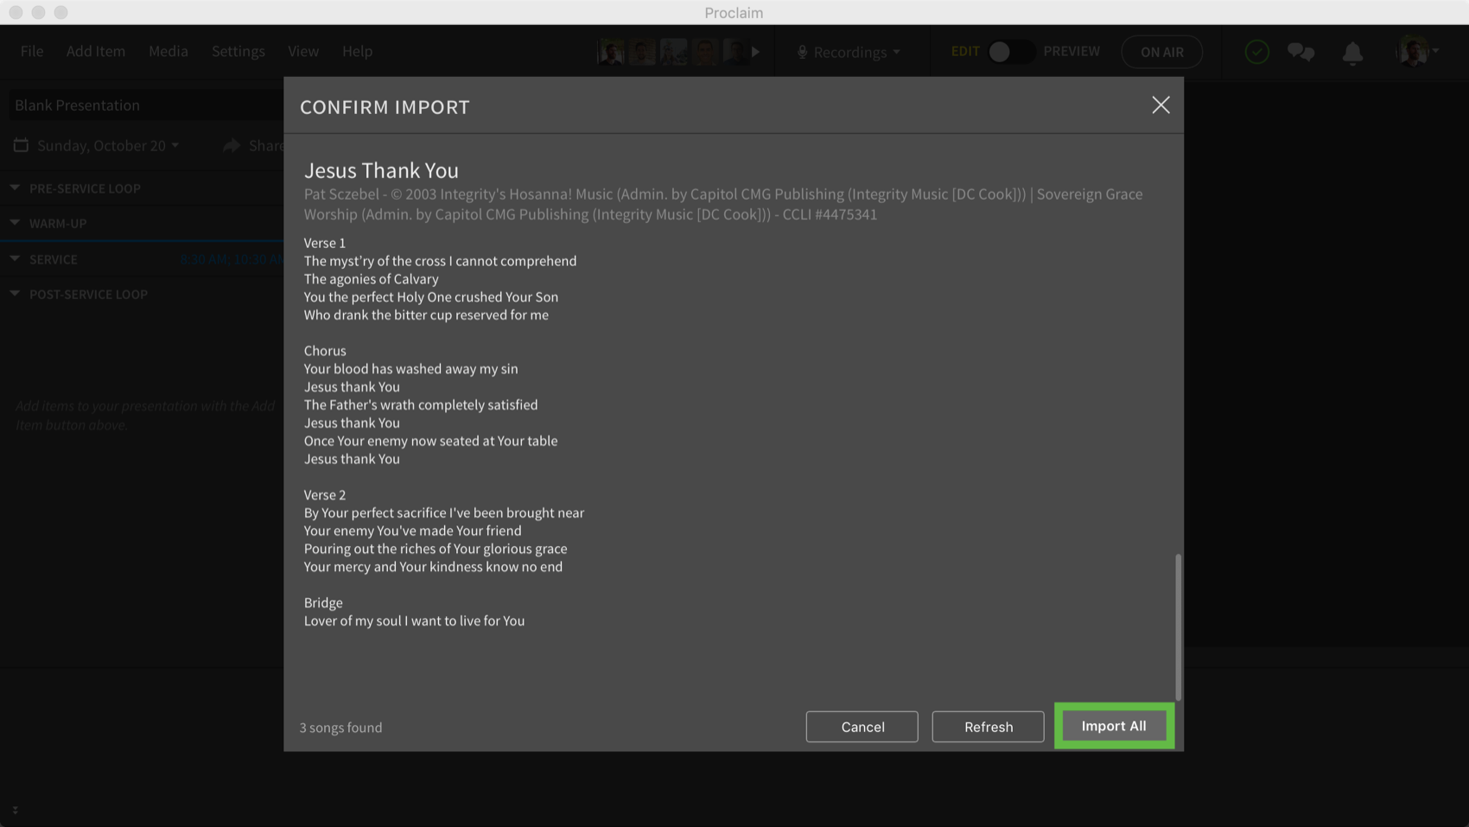
Task: Close the Confirm Import dialog
Action: coord(1161,105)
